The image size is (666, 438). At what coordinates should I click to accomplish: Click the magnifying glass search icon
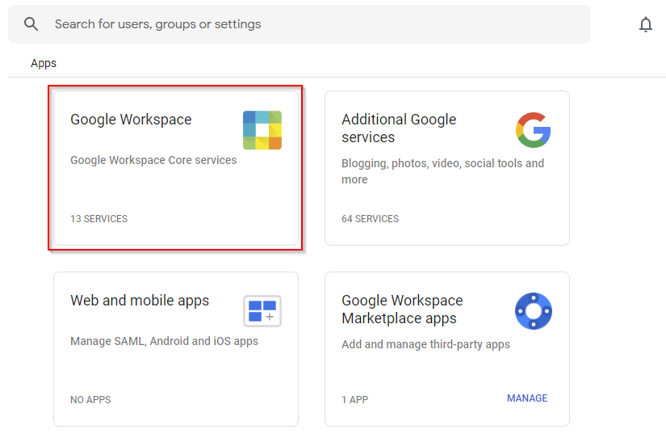pyautogui.click(x=31, y=24)
